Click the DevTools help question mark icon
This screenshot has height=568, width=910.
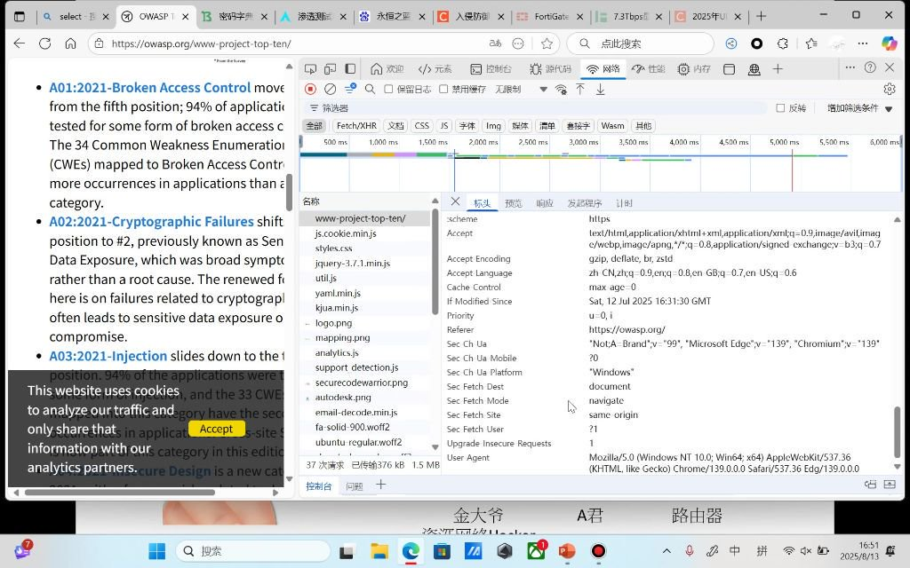(x=870, y=67)
